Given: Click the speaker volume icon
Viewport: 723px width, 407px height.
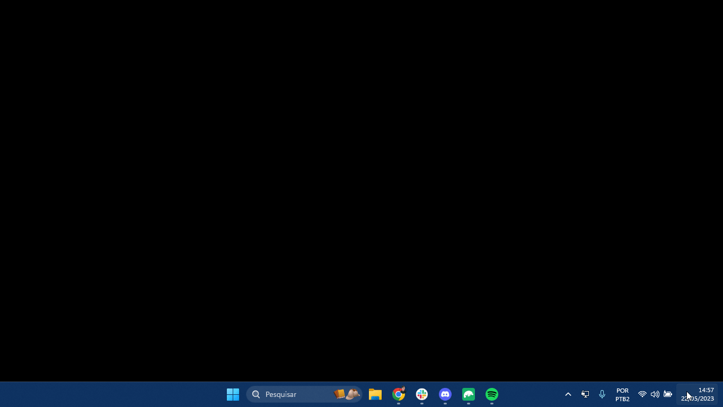Looking at the screenshot, I should pos(655,394).
